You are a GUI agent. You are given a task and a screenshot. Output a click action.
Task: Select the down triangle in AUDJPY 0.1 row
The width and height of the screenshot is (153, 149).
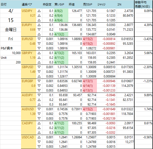39,95
